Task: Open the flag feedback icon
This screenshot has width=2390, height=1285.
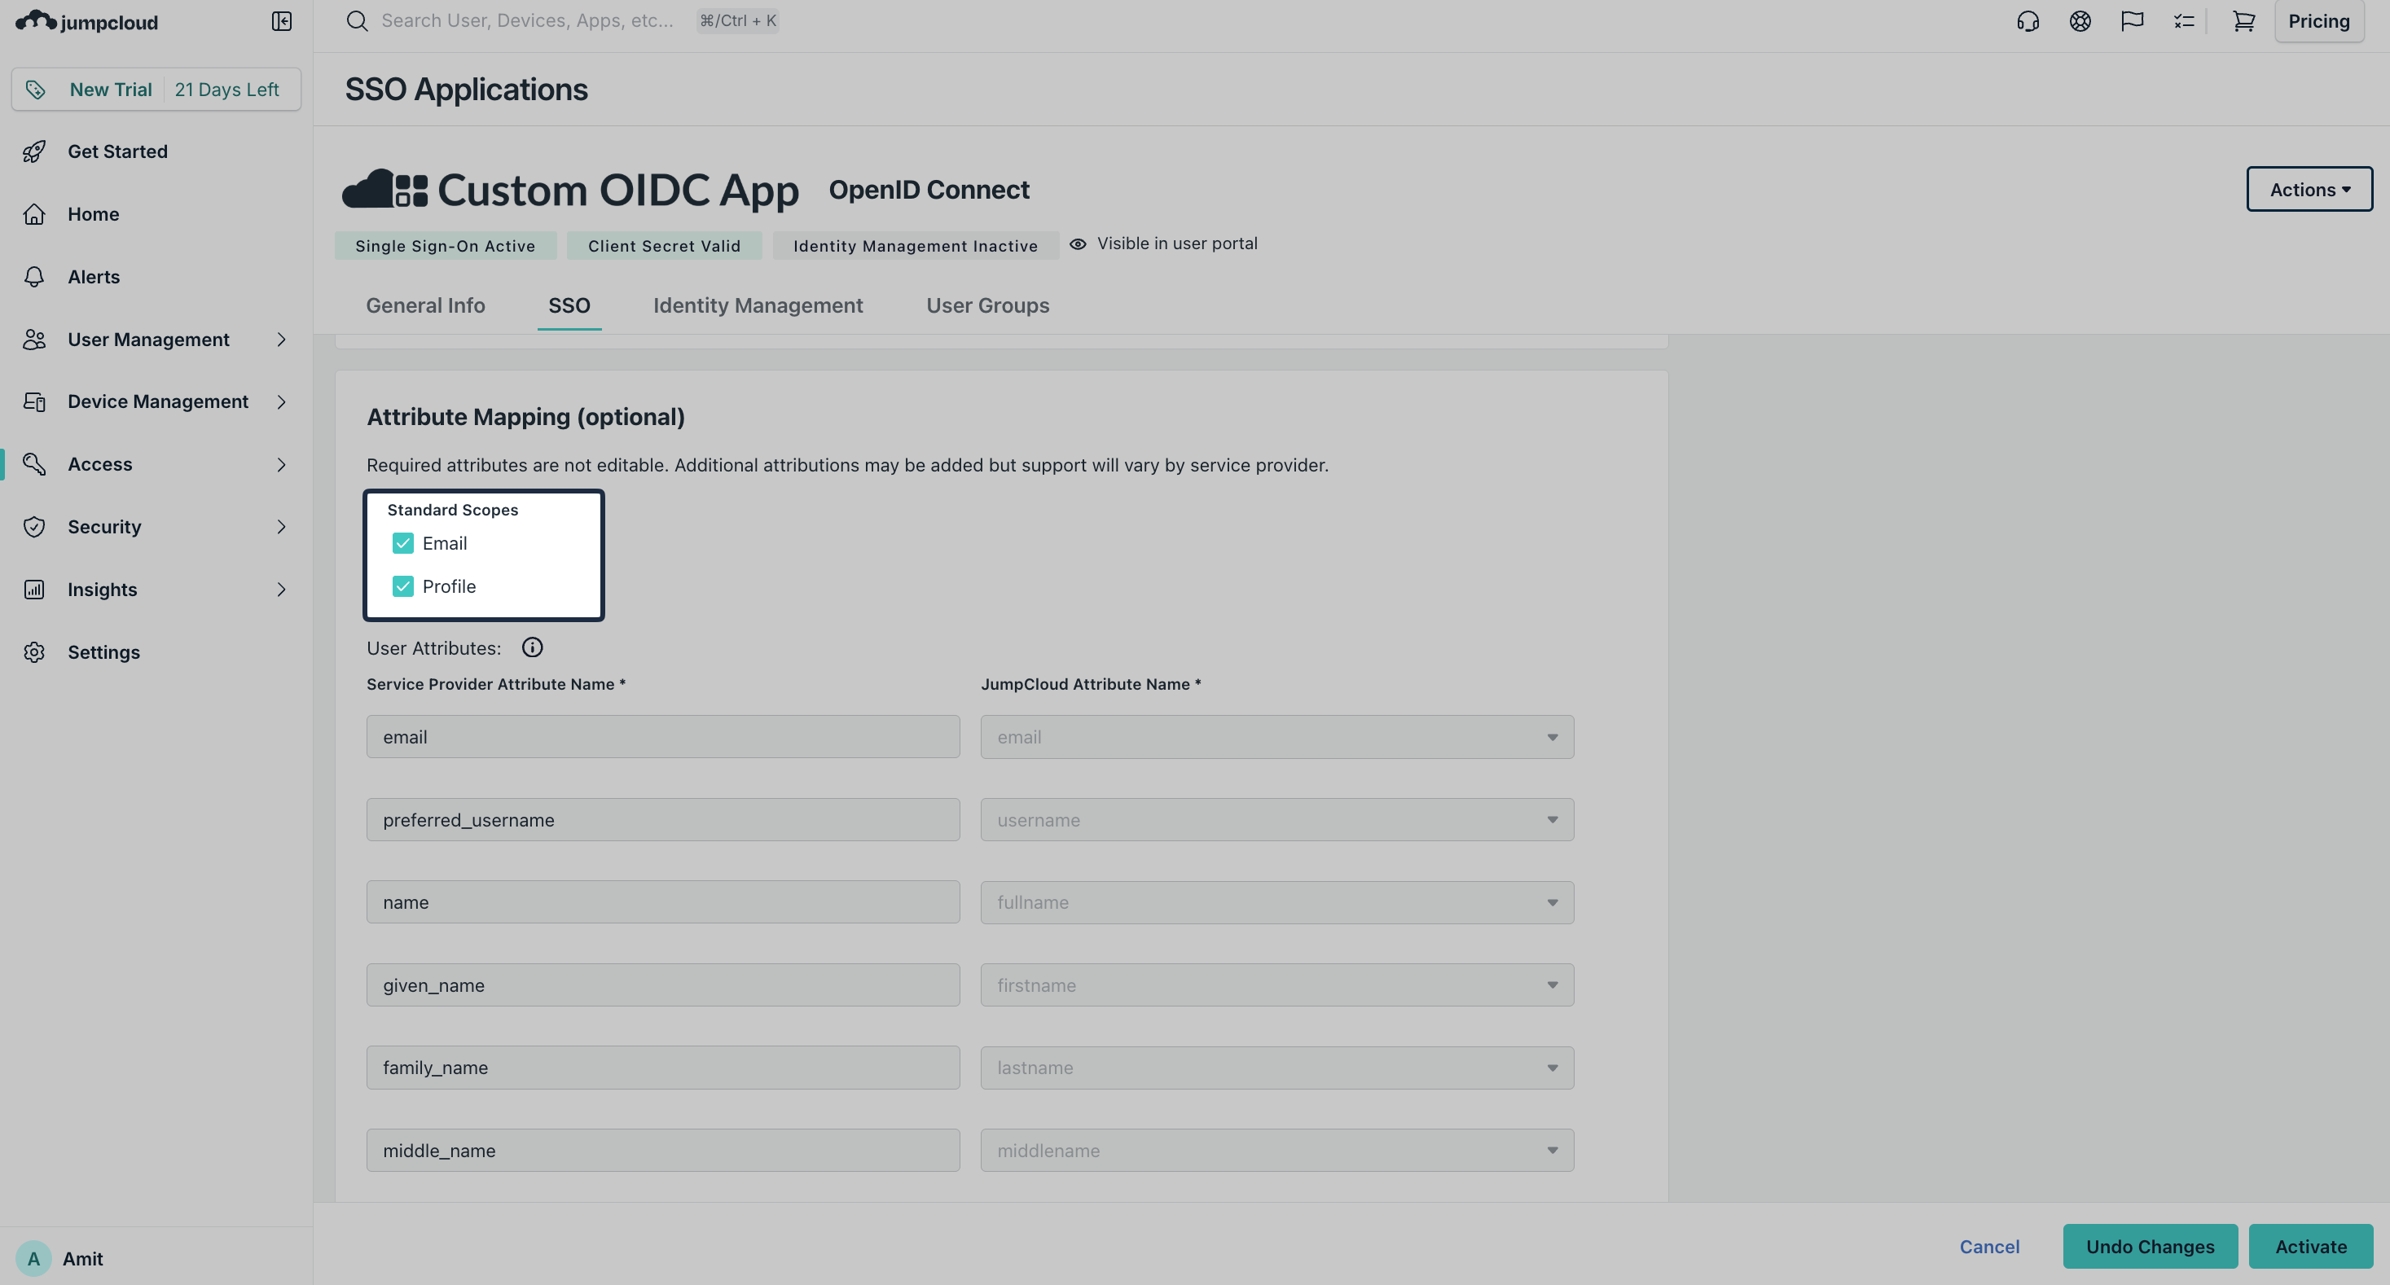Action: (2131, 20)
